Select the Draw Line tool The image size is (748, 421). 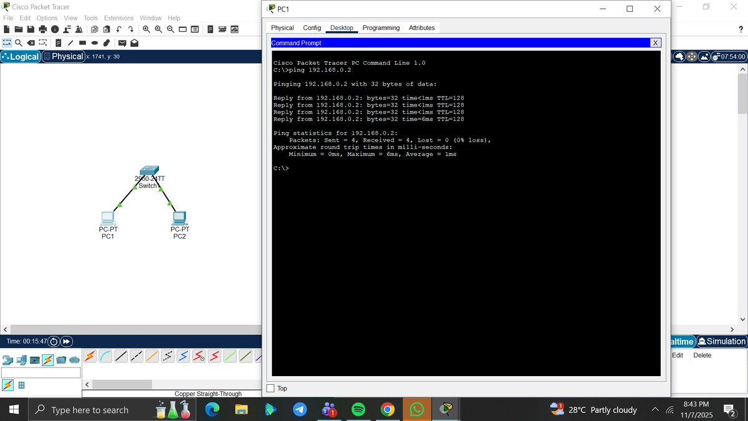(x=70, y=43)
